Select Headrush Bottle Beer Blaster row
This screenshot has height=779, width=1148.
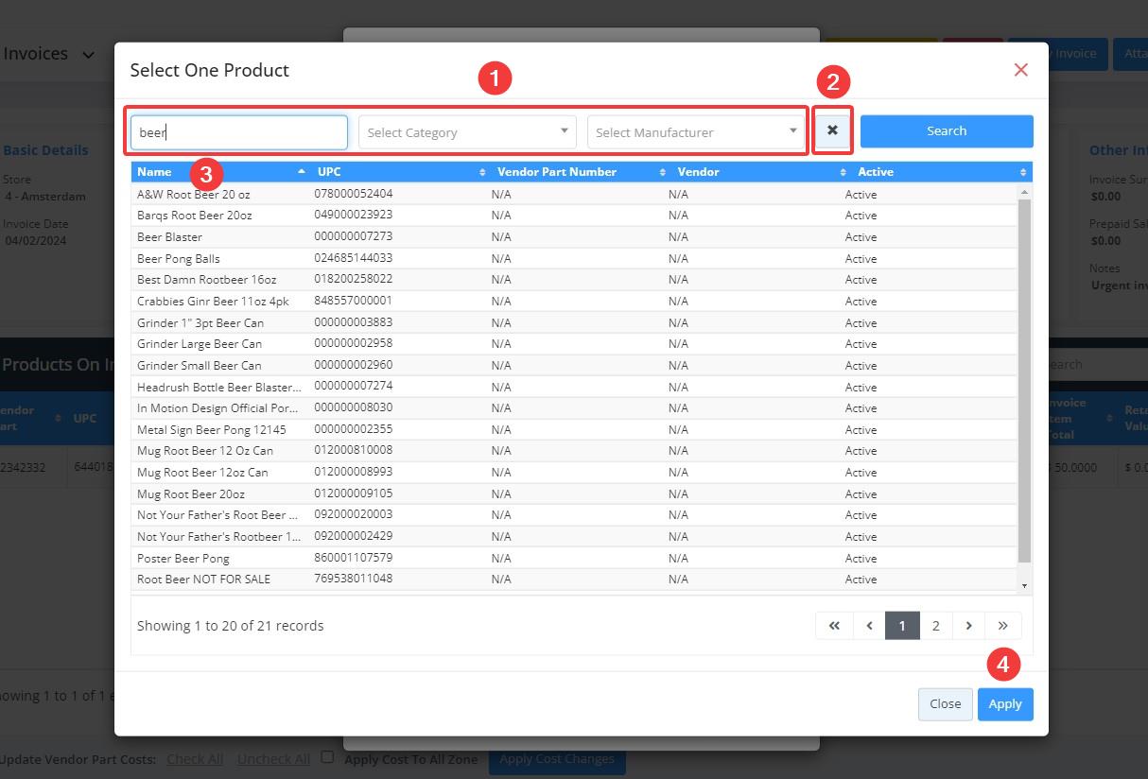click(x=574, y=387)
